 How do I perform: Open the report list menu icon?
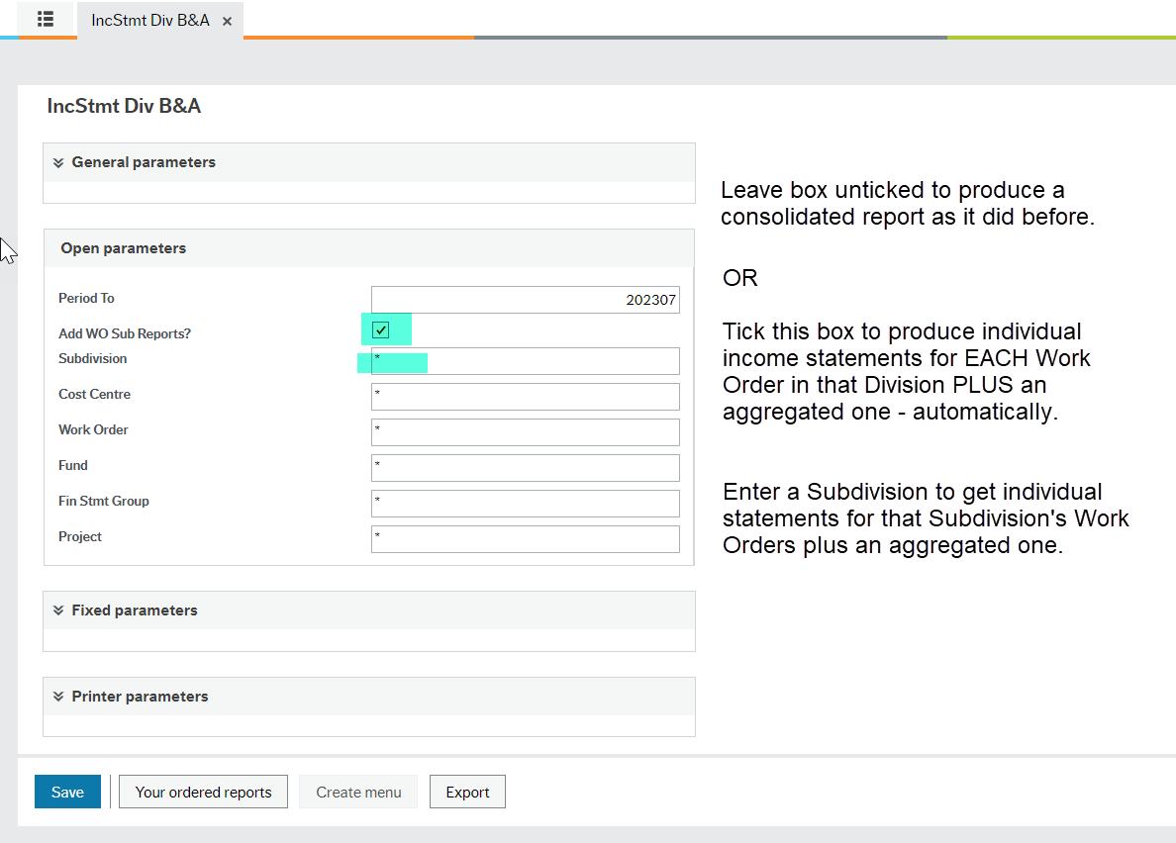click(45, 20)
